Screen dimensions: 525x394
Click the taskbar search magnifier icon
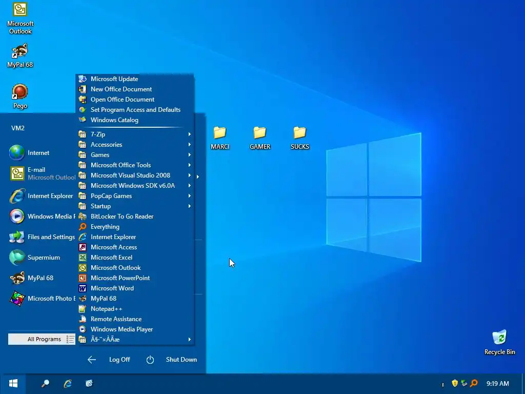45,384
